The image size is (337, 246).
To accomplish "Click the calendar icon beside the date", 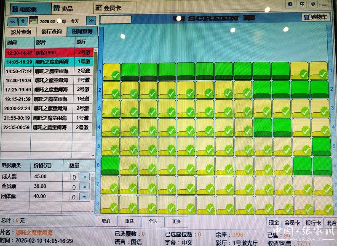I will point(32,20).
